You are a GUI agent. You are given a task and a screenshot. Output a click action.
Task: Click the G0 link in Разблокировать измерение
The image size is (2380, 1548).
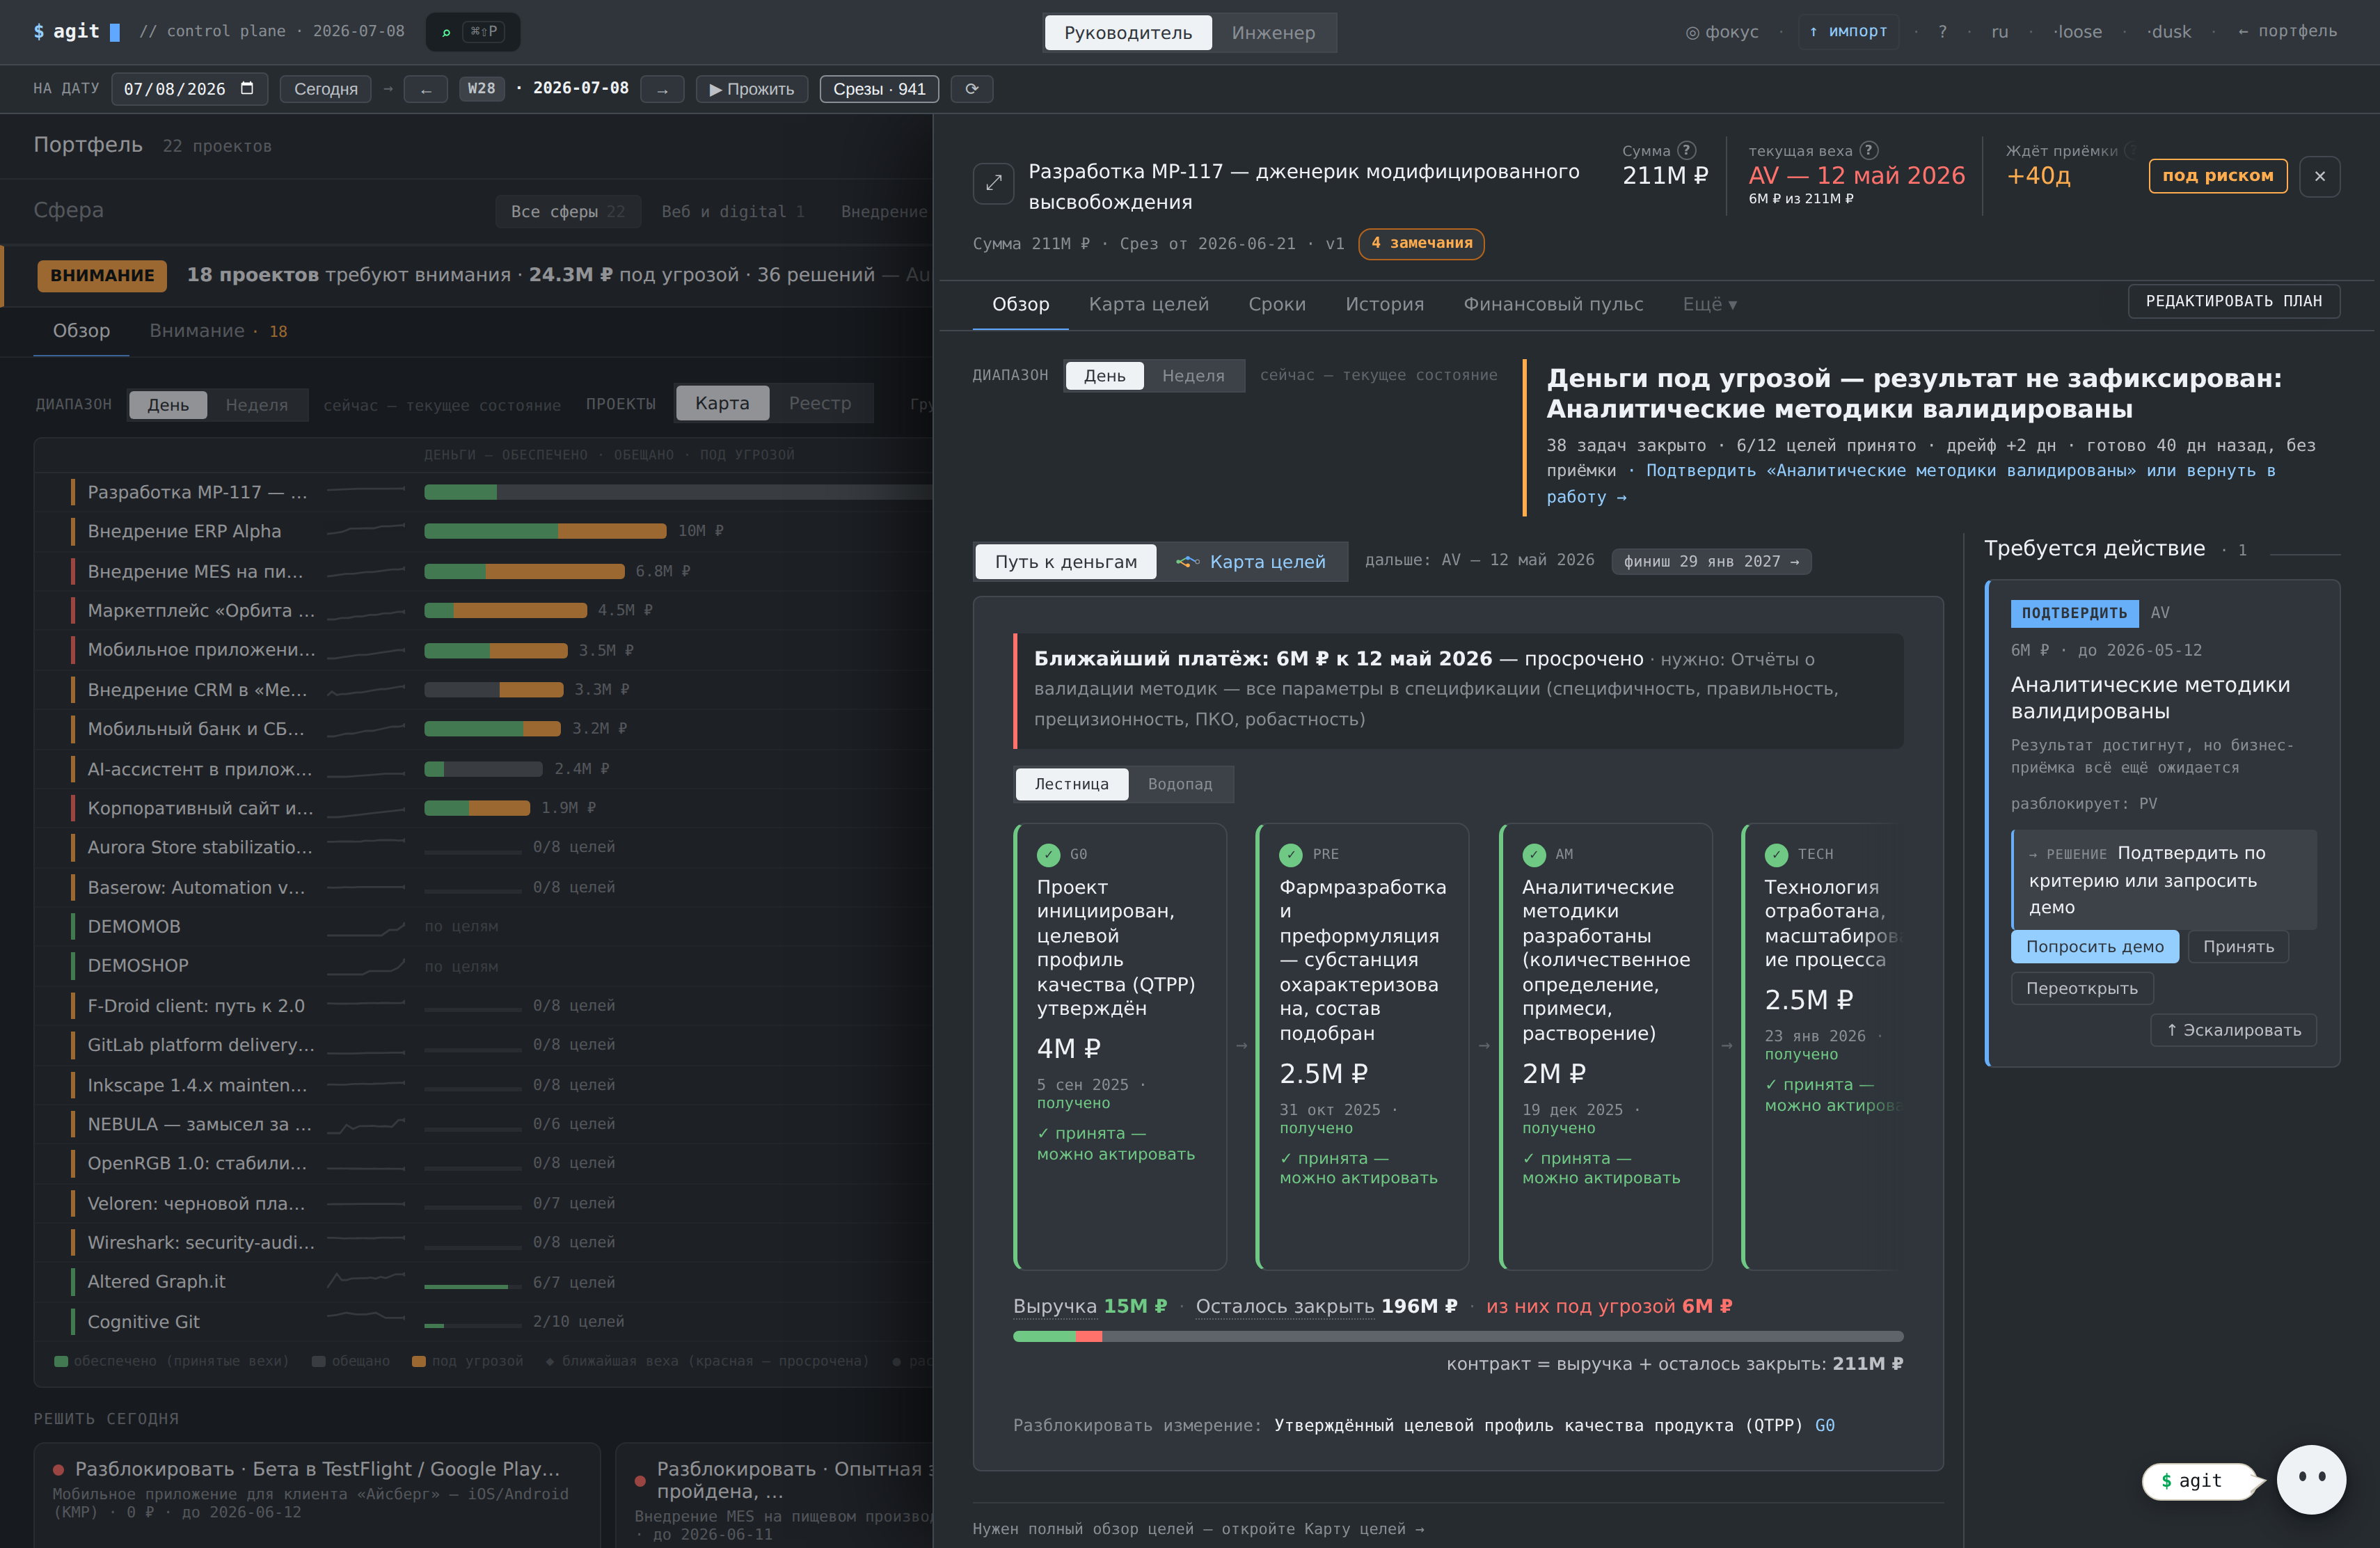click(1824, 1425)
